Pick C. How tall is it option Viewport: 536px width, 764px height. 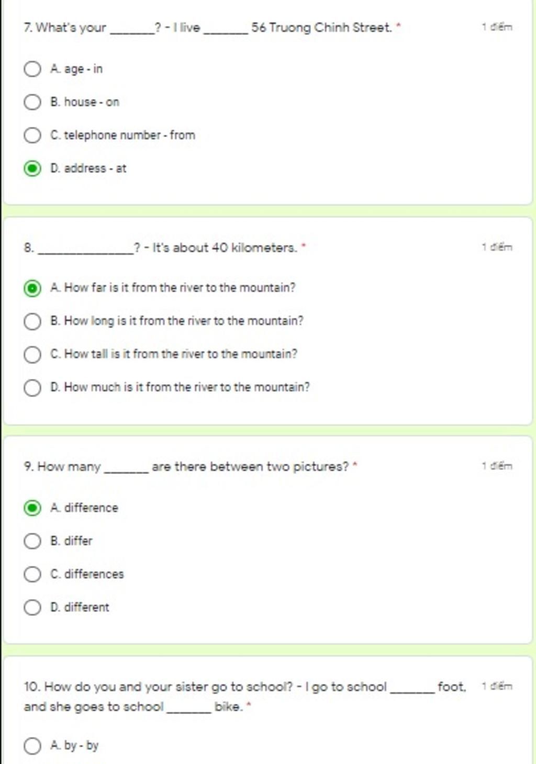[32, 354]
